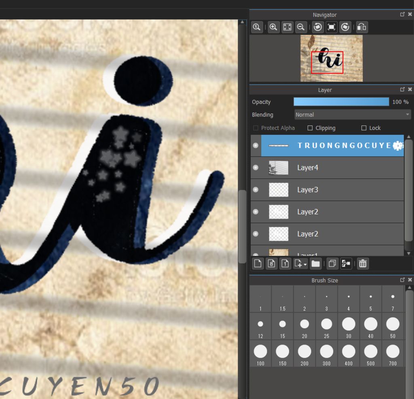Screen dimensions: 414x399
Task: Select brush size 5
Action: point(371,299)
